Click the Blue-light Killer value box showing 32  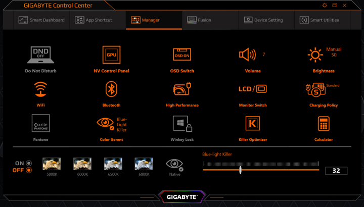point(336,171)
